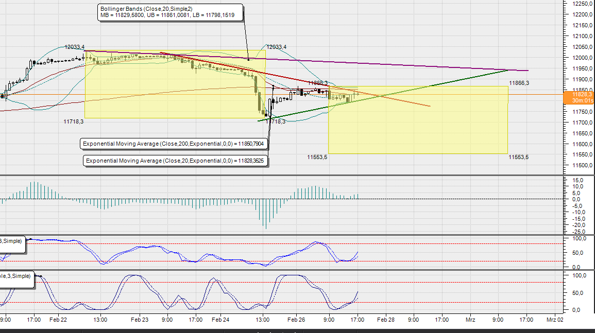Image resolution: width=595 pixels, height=333 pixels.
Task: Click the 12150,0 price axis value
Action: coord(583,25)
